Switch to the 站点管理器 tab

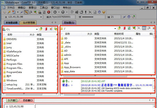point(29,23)
